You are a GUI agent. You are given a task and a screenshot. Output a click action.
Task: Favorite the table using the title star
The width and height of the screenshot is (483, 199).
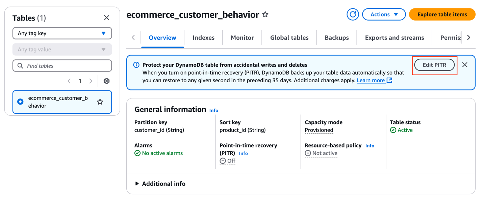(265, 15)
